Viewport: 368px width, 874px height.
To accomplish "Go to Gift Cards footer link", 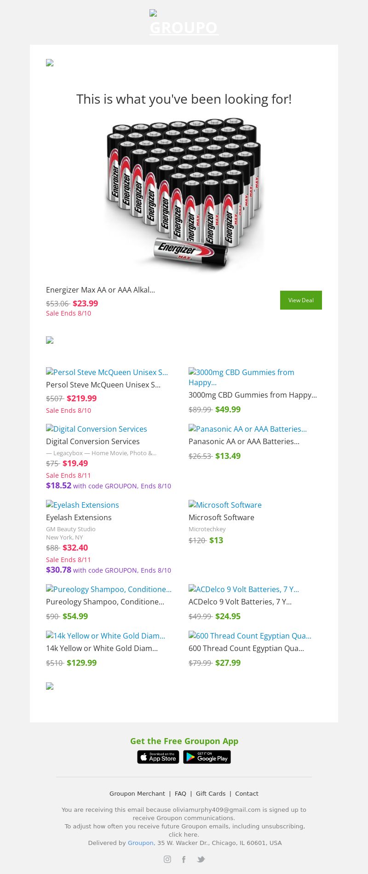I will click(x=211, y=793).
